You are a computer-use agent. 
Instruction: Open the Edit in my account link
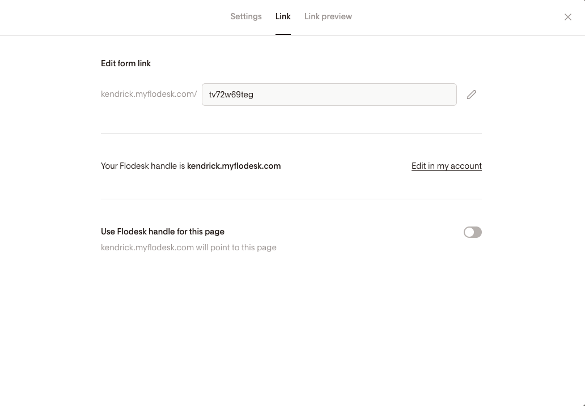coord(447,166)
